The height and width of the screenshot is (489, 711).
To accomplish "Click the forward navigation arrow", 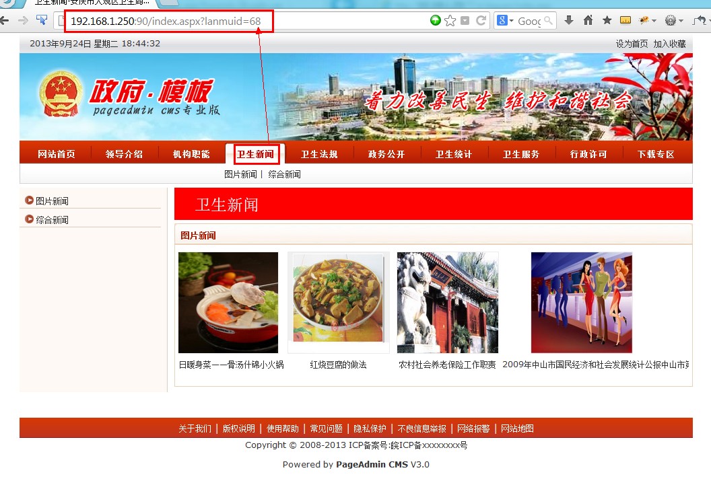I will tap(23, 21).
